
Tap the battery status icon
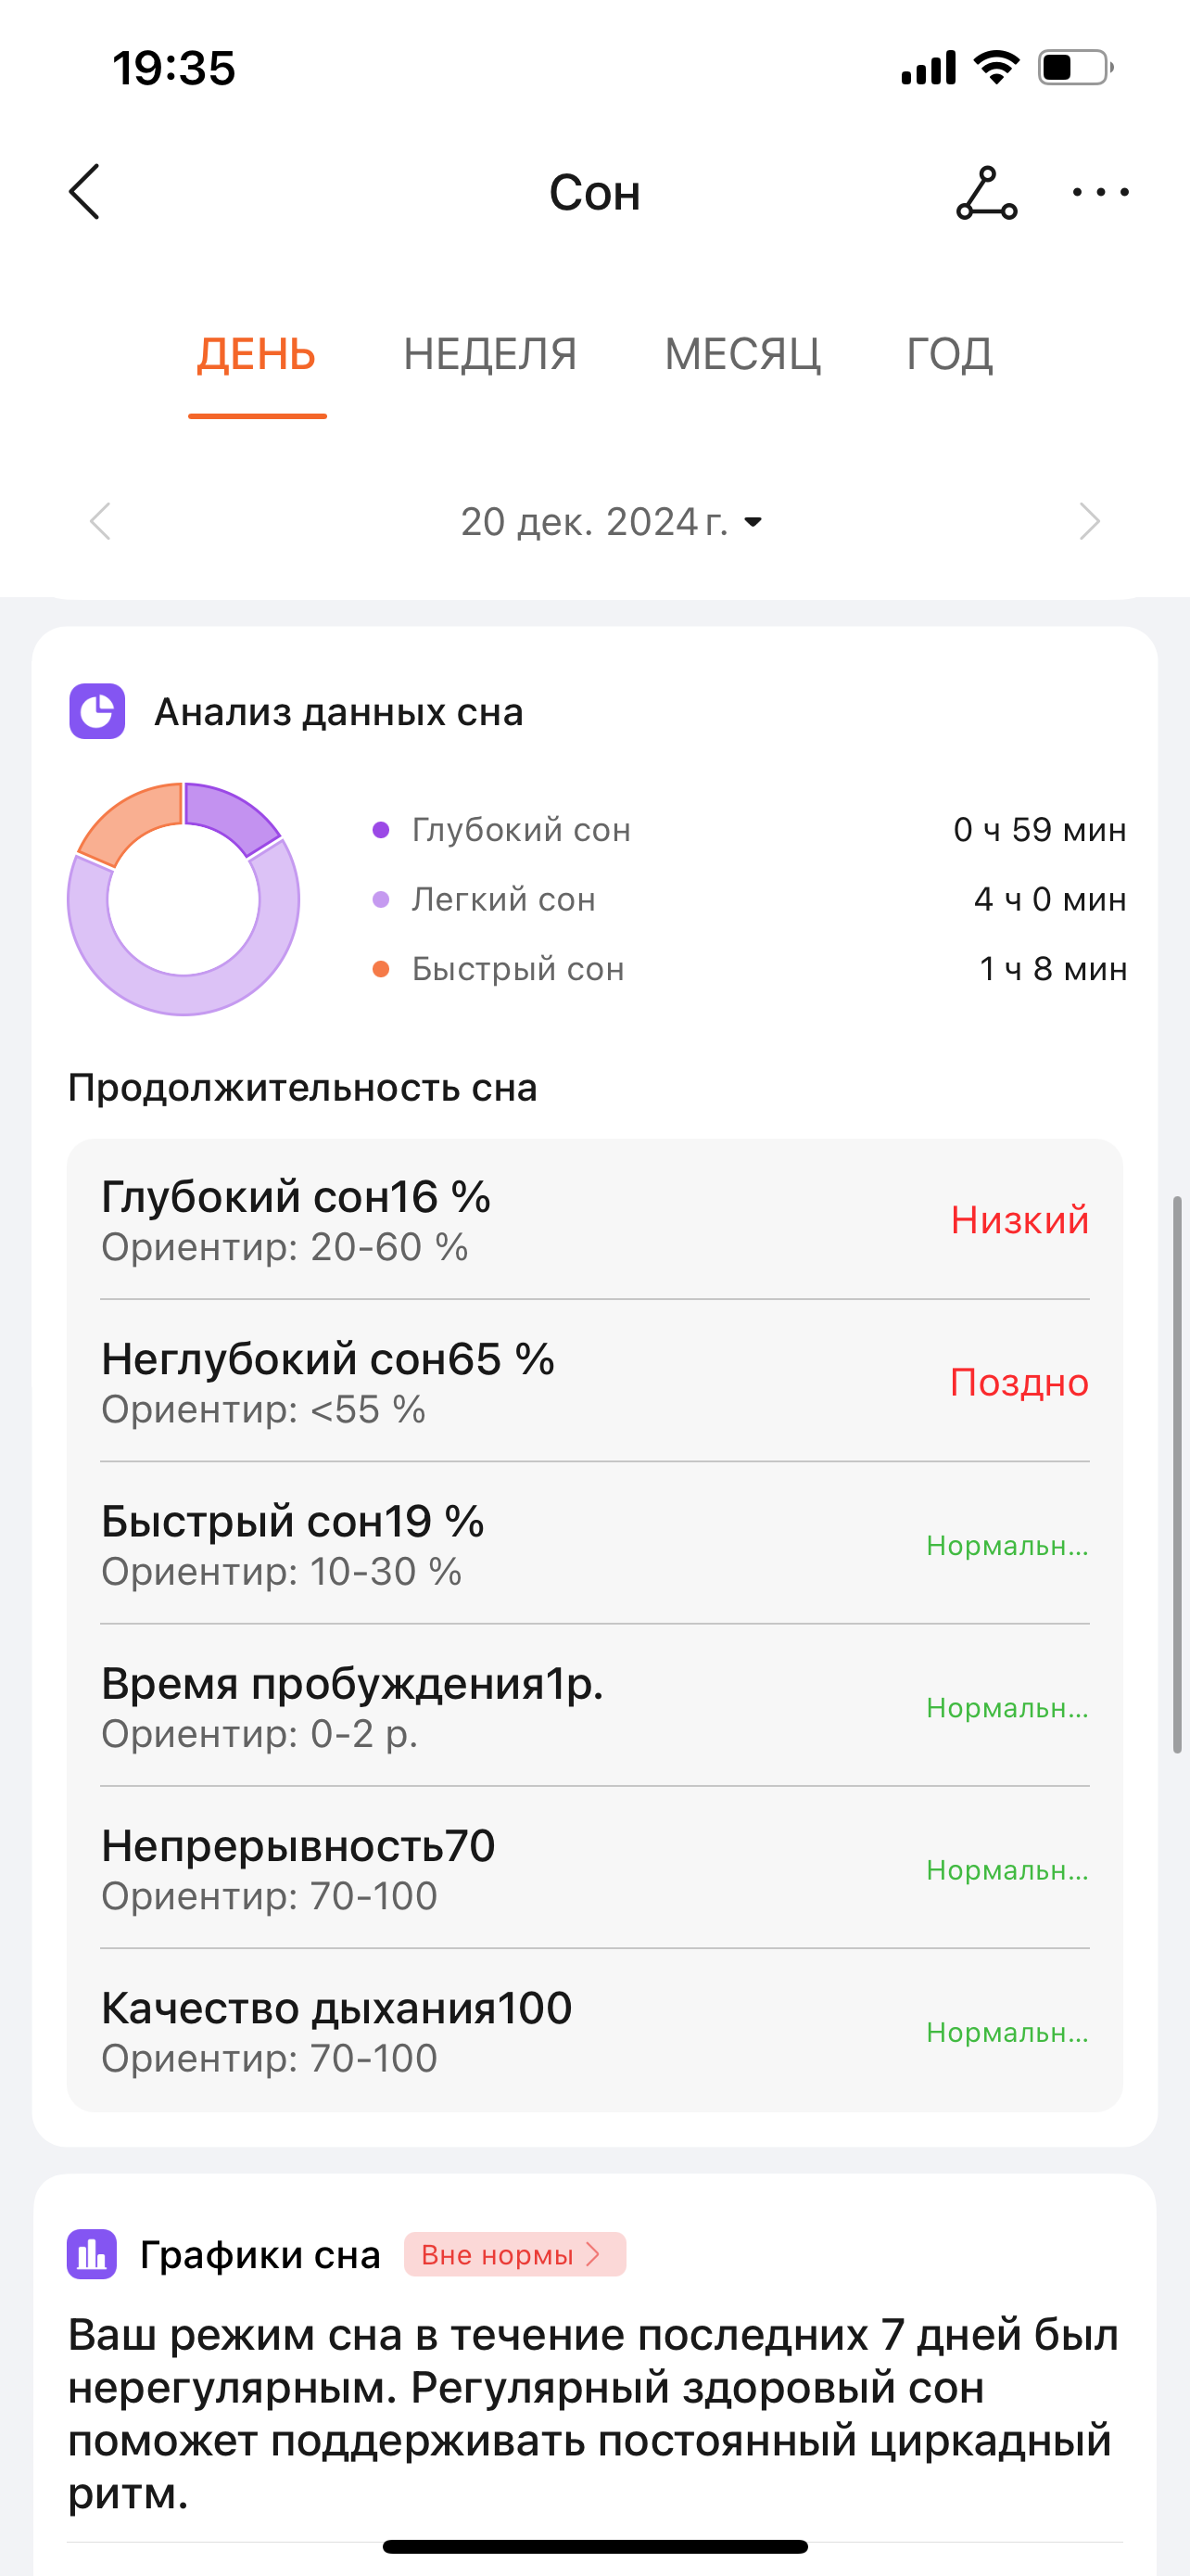point(1075,68)
